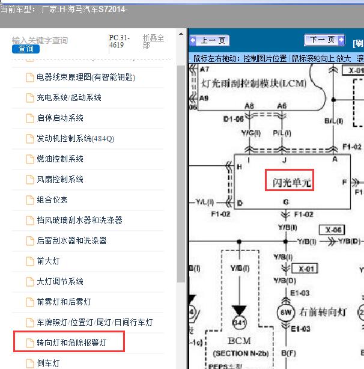Screen dimensions: 364x369
Task: Click document icon beside 发动机控制系统(484Q)
Action: tap(30, 139)
